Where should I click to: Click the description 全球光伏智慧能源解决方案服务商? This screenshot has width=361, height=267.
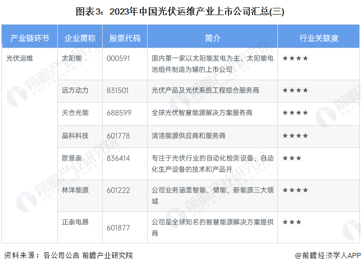point(202,113)
